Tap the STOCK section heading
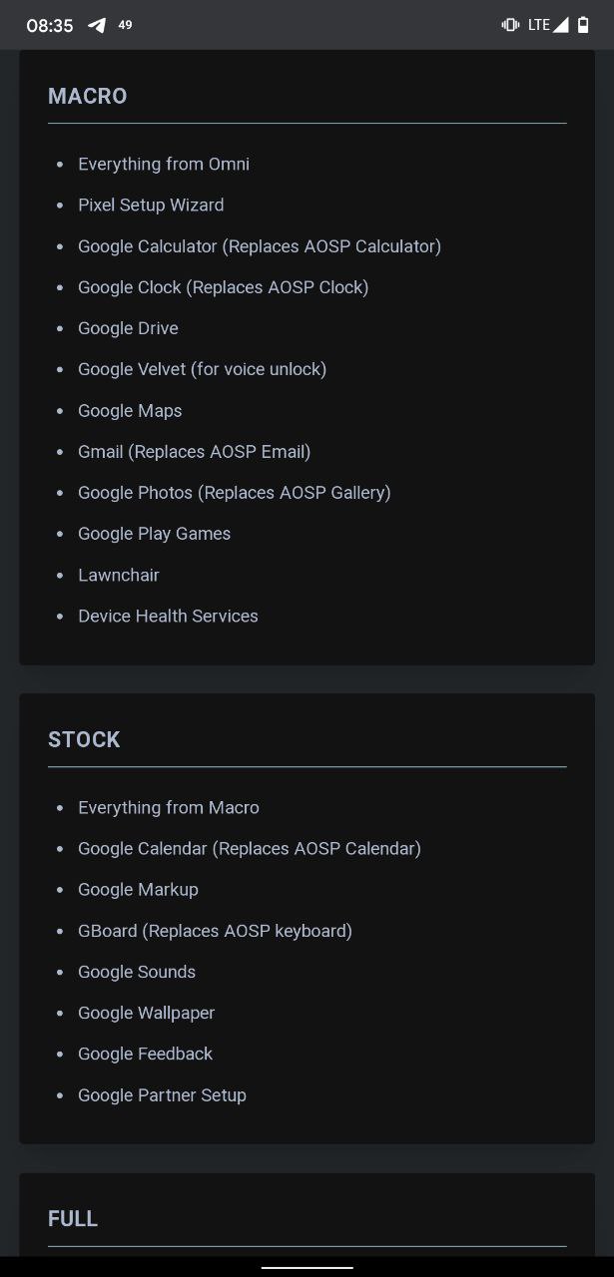The height and width of the screenshot is (1277, 614). pyautogui.click(x=84, y=740)
